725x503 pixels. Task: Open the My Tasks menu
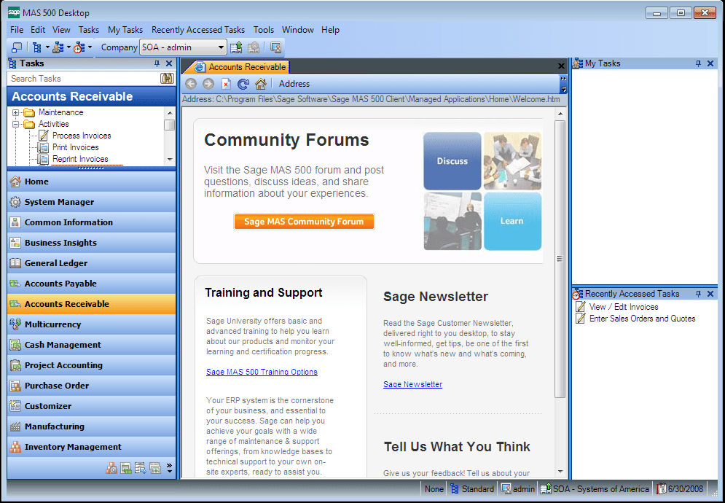125,30
